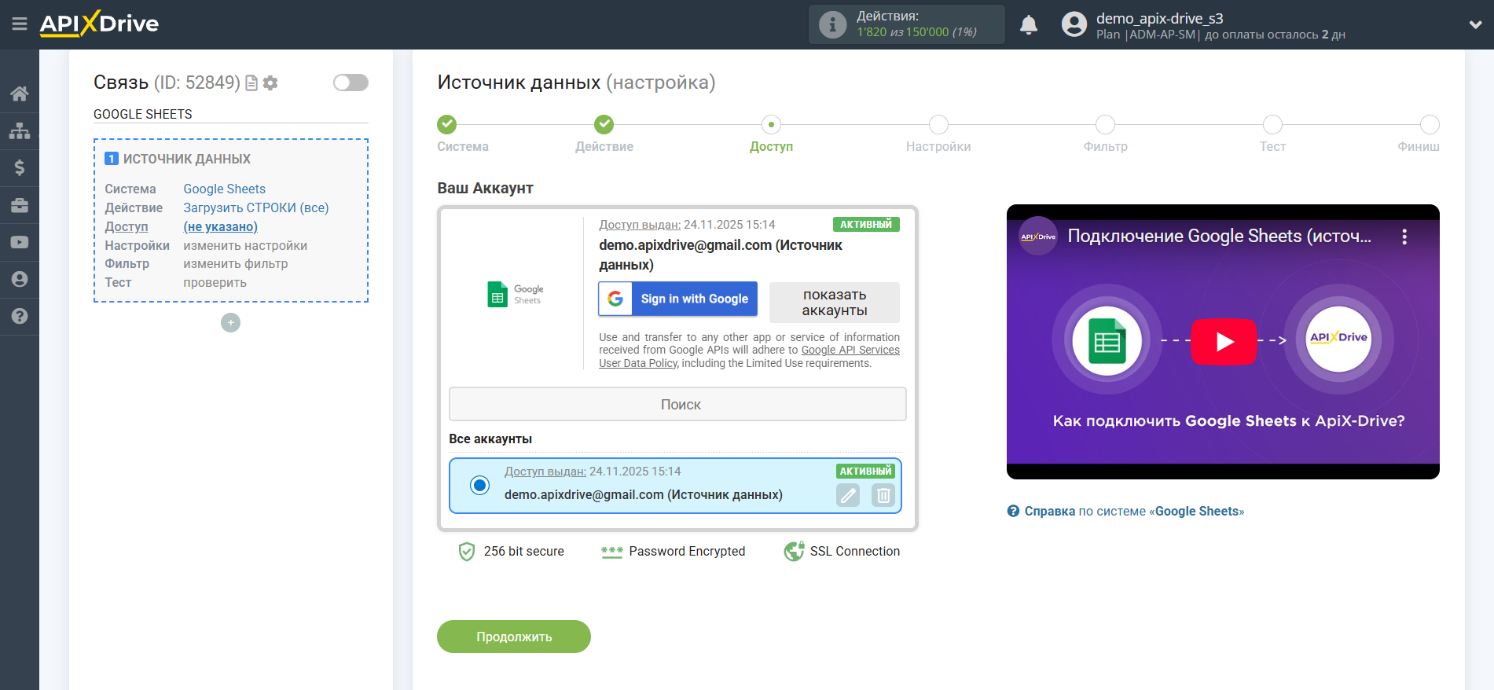
Task: Click проверить test link
Action: pos(215,283)
